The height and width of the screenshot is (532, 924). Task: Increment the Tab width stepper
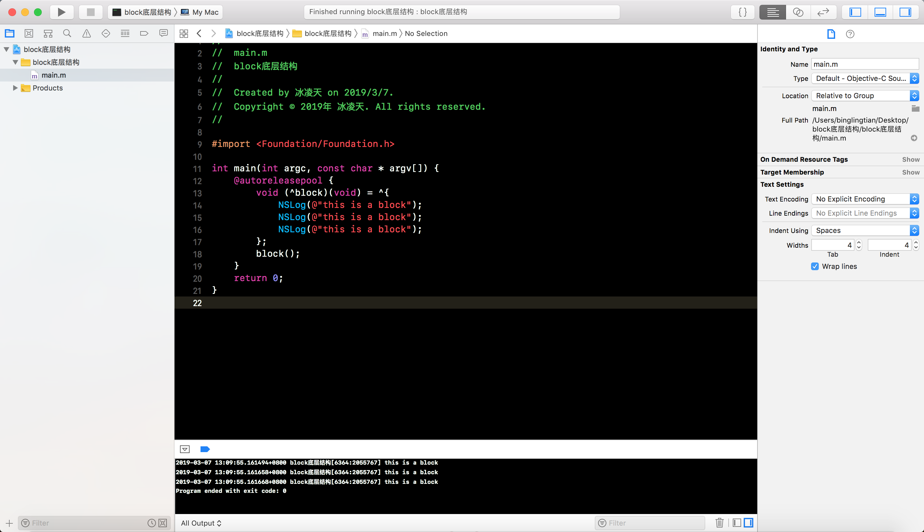click(x=859, y=242)
